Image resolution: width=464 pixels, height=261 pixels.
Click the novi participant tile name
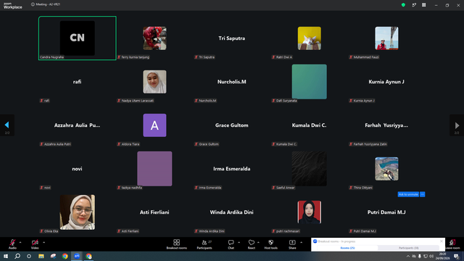77,169
